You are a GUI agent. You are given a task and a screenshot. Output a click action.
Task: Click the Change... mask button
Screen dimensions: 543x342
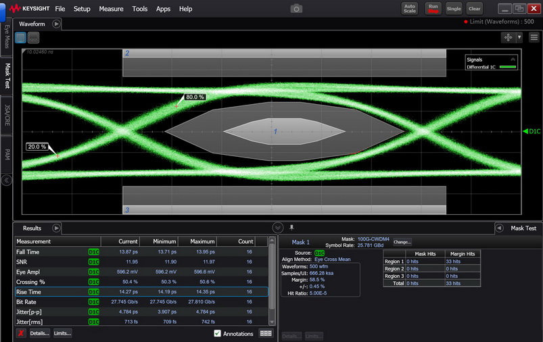(x=402, y=241)
